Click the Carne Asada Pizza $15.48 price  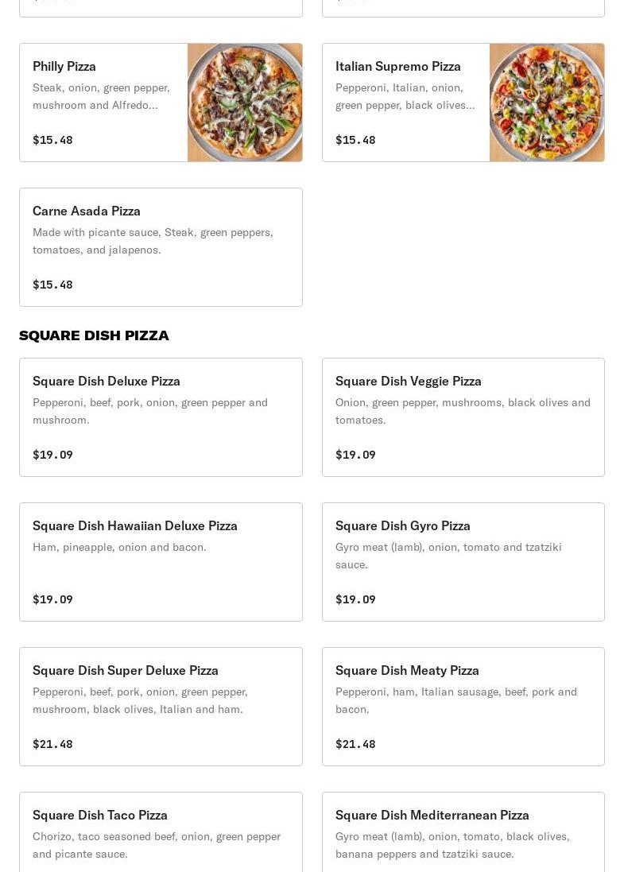(52, 285)
